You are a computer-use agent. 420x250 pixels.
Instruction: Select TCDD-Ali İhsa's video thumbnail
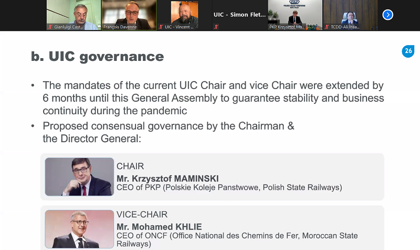tap(350, 15)
